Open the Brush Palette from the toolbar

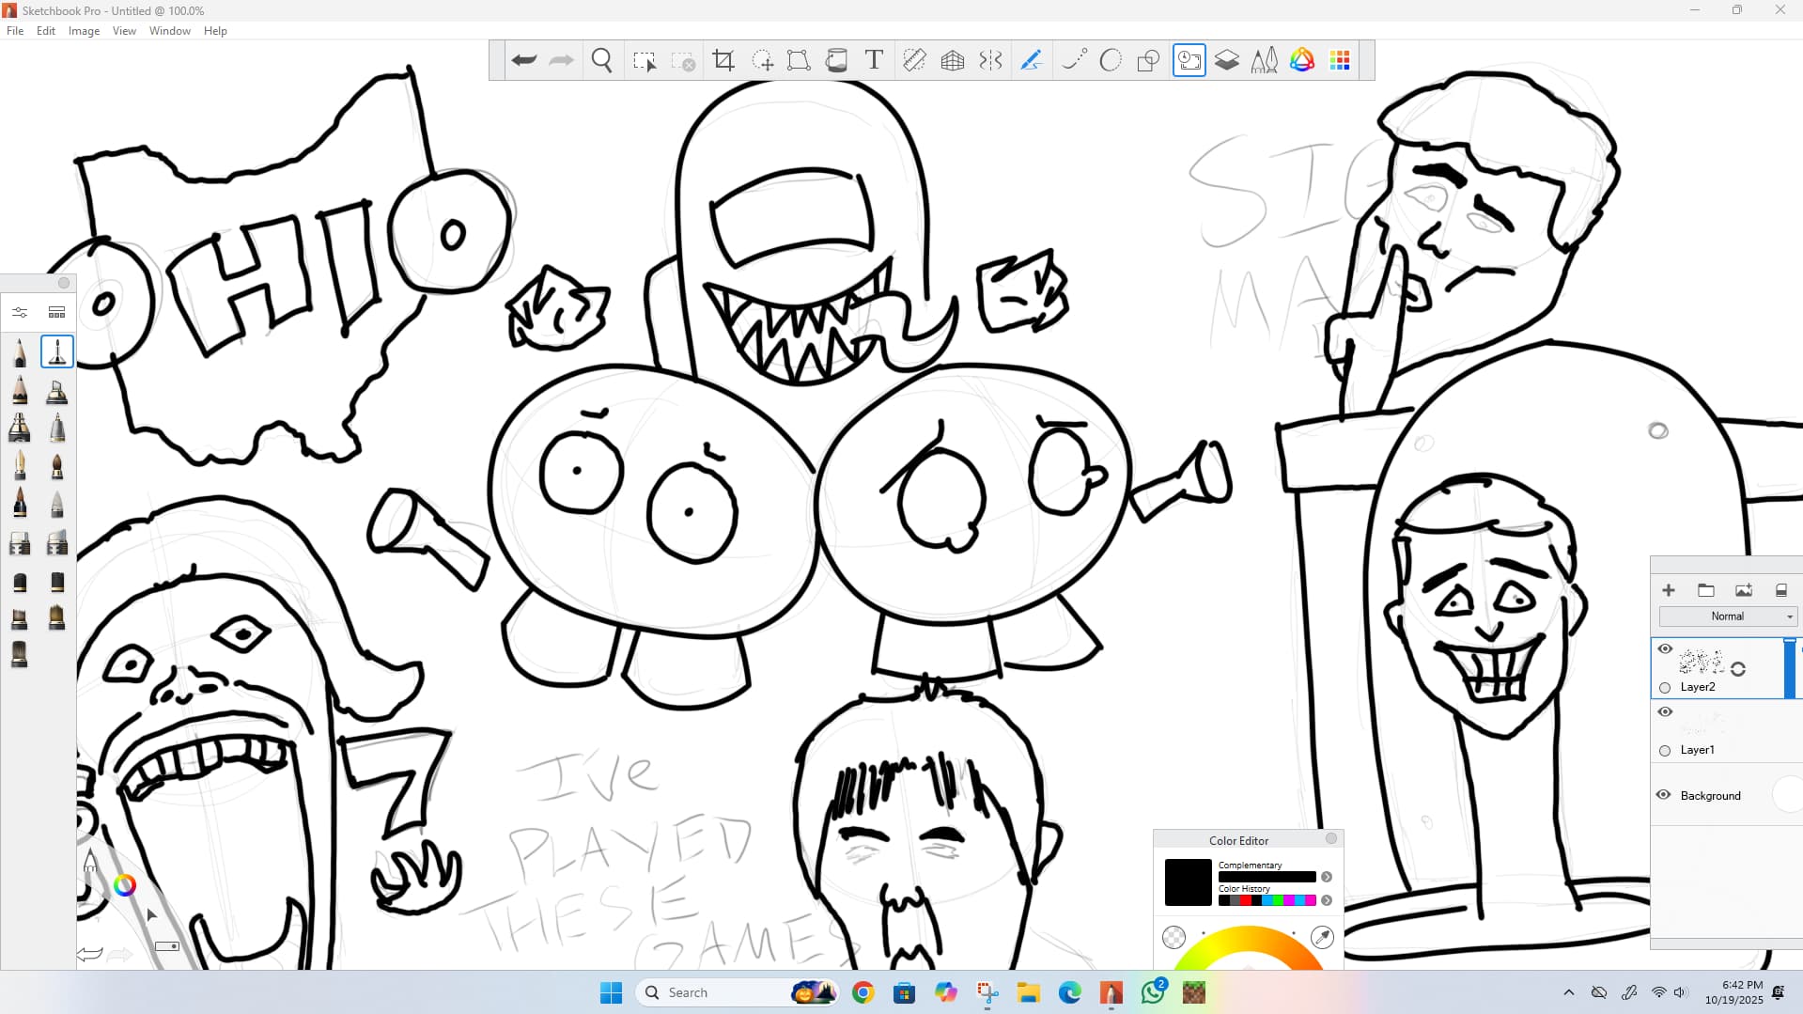coord(1265,61)
